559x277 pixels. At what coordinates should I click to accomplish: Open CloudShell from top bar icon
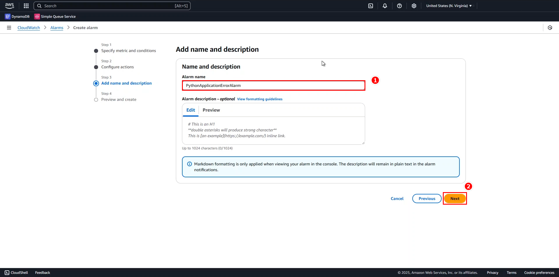coord(371,6)
